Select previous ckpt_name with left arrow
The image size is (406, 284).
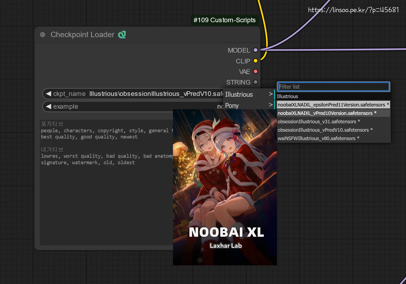(x=49, y=94)
